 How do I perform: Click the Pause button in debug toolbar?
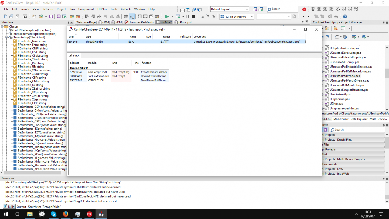188,17
